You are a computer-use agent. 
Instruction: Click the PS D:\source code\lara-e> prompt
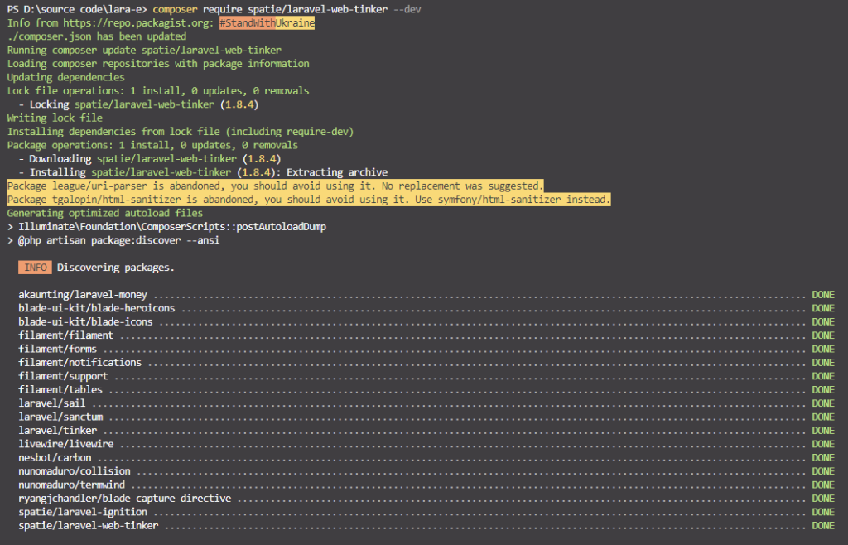[77, 9]
